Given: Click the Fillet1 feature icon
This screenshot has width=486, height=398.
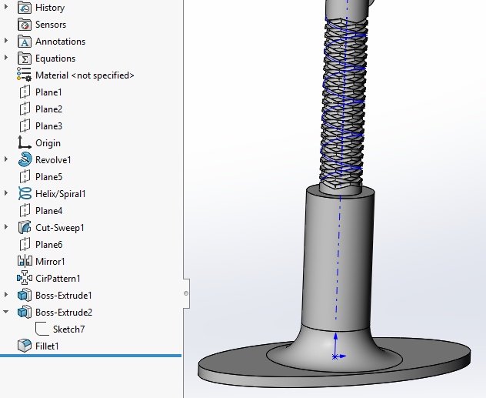Looking at the screenshot, I should [x=25, y=346].
